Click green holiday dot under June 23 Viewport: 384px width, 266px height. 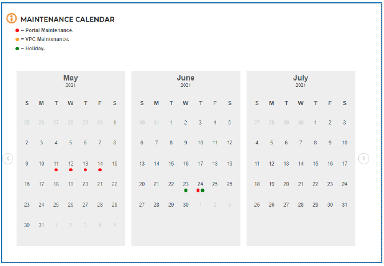(x=186, y=190)
